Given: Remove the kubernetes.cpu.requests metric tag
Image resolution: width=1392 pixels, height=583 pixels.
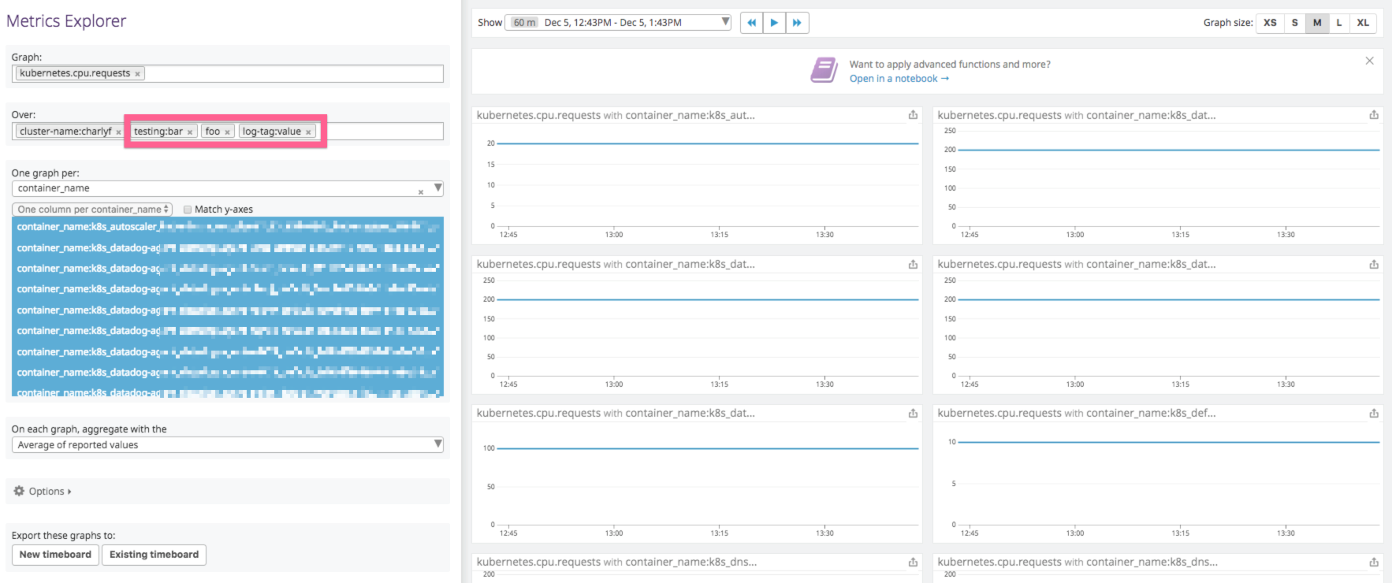Looking at the screenshot, I should tap(137, 74).
